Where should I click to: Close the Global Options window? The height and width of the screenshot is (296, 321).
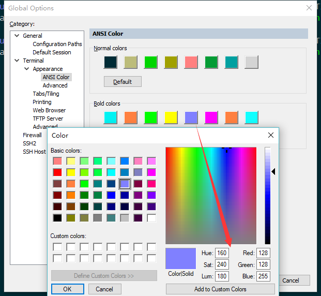(309, 8)
